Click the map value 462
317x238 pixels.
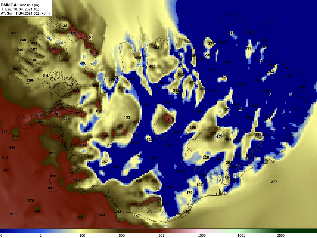(156, 48)
